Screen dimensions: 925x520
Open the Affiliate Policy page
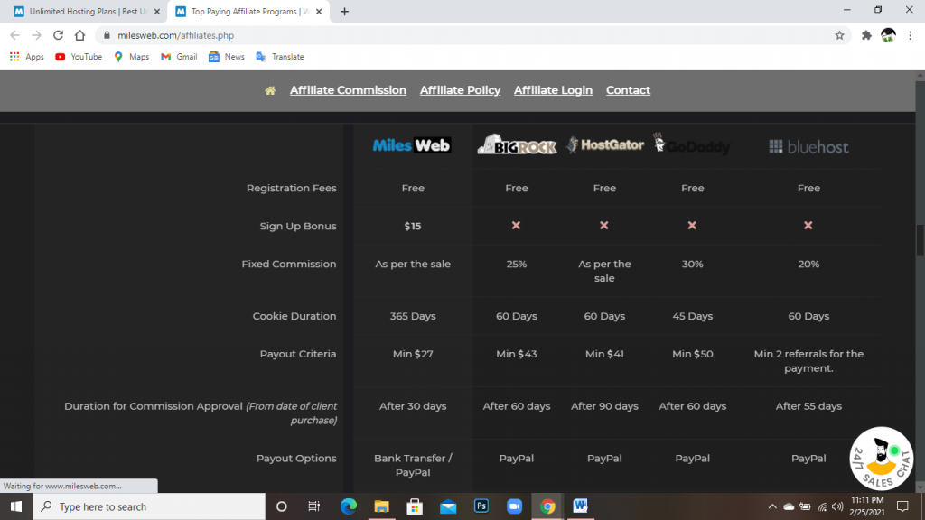coord(461,90)
